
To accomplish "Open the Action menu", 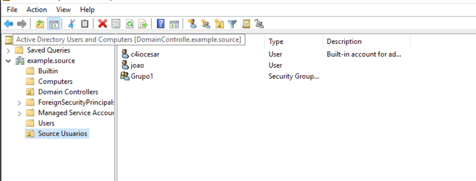I will point(37,10).
